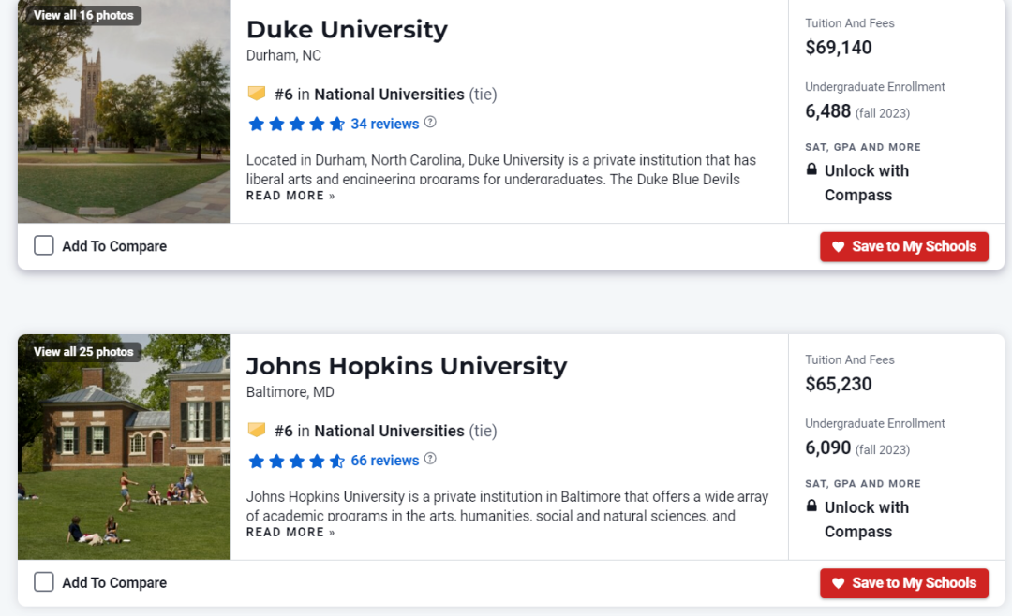
Task: Open the Duke University title link
Action: tap(347, 29)
